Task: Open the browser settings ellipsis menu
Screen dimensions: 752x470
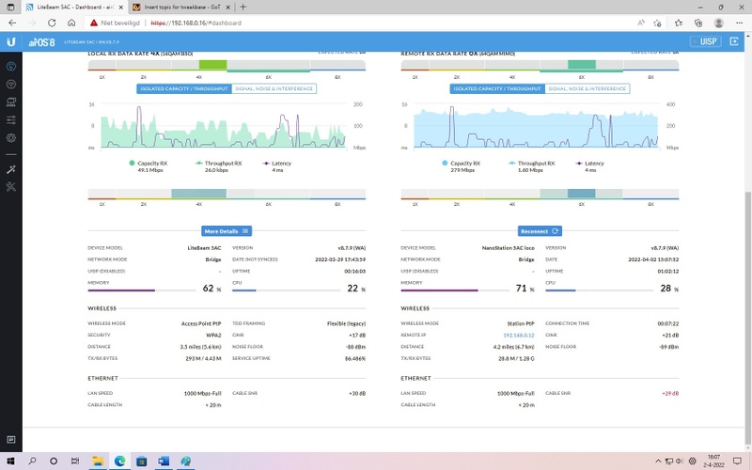Action: click(738, 21)
